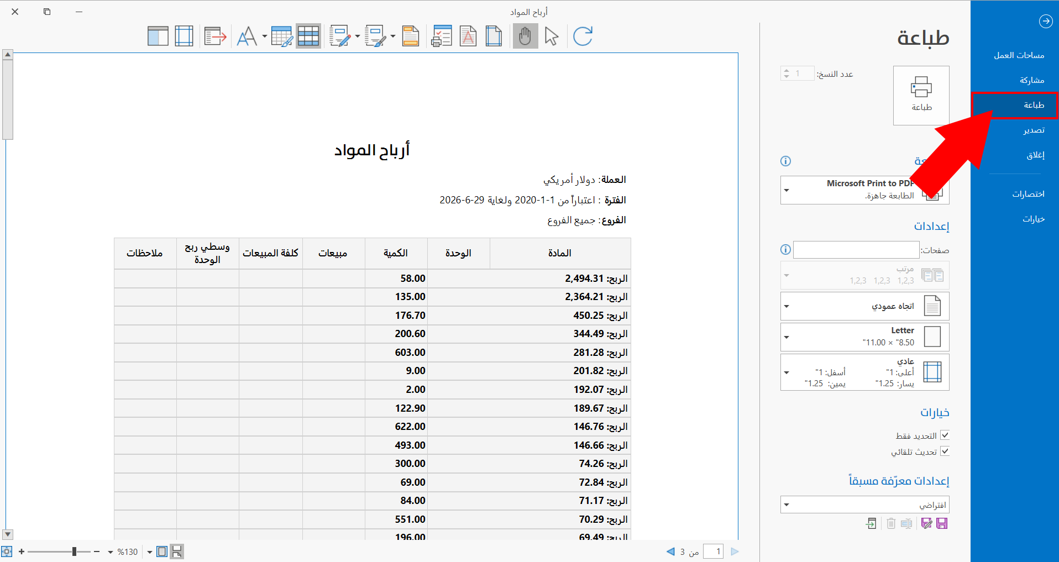This screenshot has width=1059, height=562.
Task: Open the 'عادي' margins dropdown
Action: (864, 372)
